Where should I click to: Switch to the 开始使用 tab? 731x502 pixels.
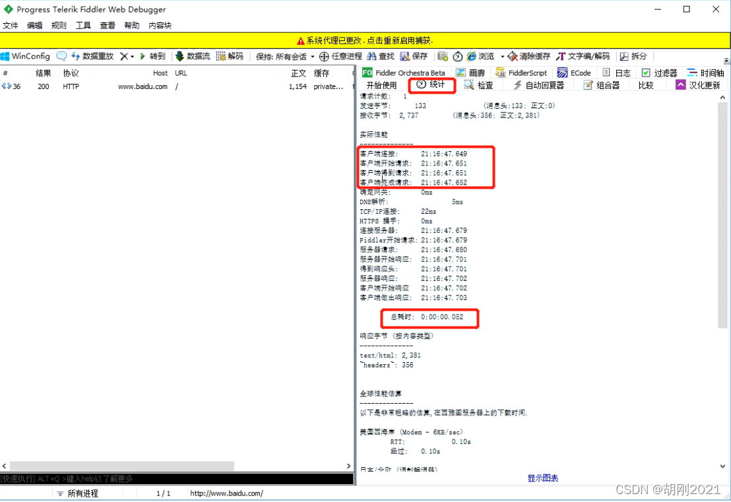[x=381, y=85]
